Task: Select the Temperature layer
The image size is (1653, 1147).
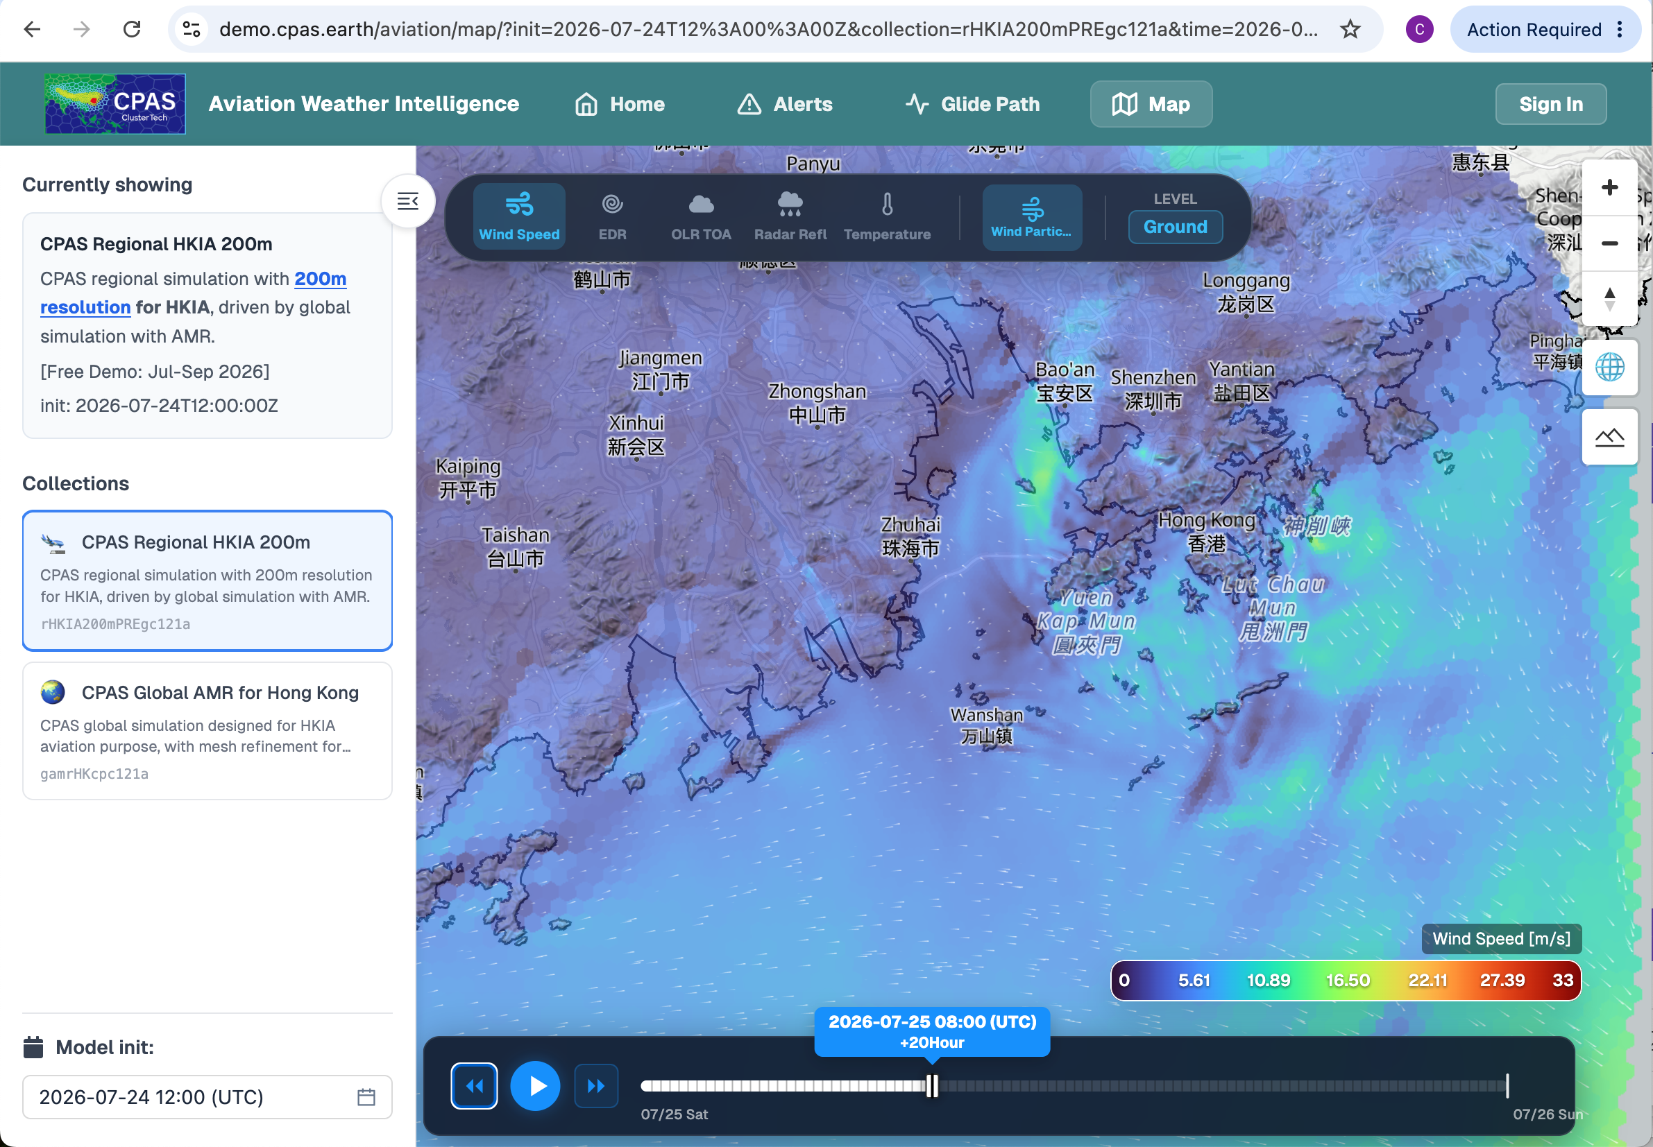Action: click(887, 216)
